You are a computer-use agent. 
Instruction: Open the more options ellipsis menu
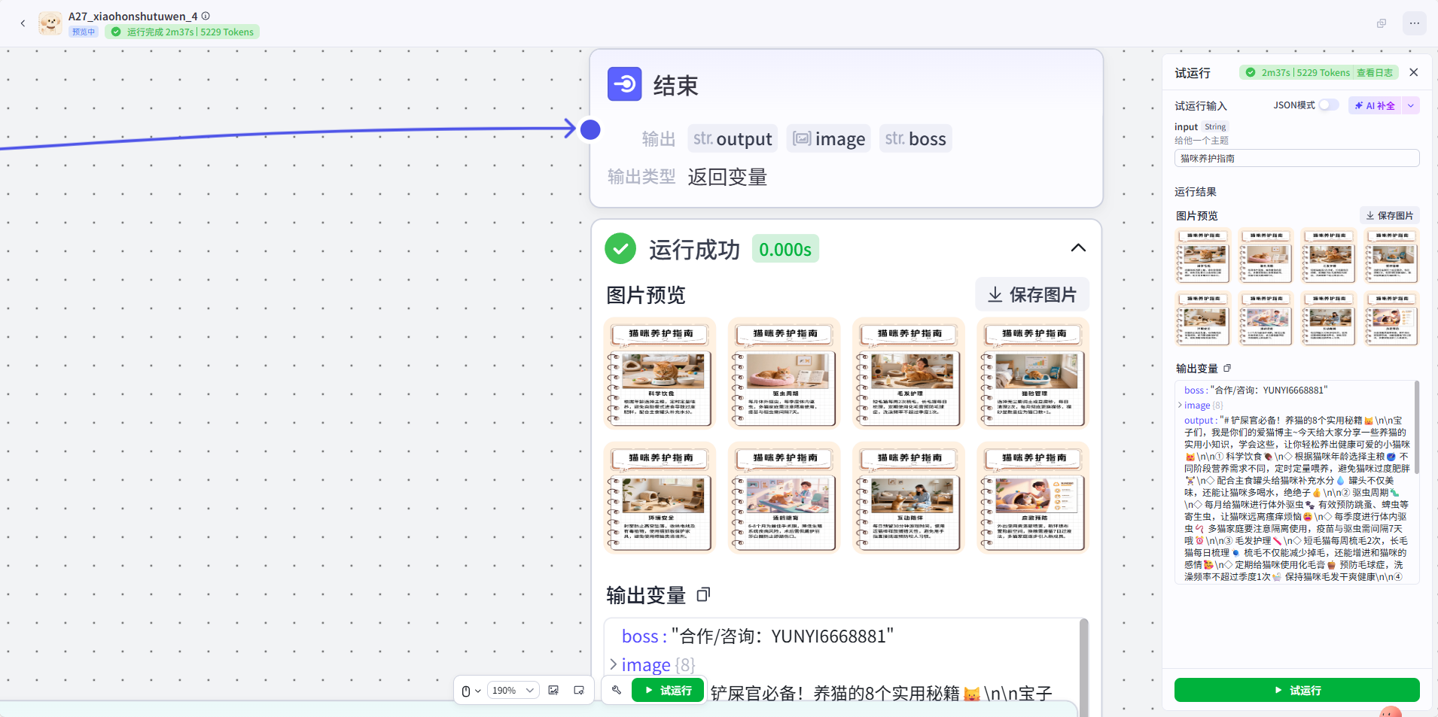coord(1415,23)
